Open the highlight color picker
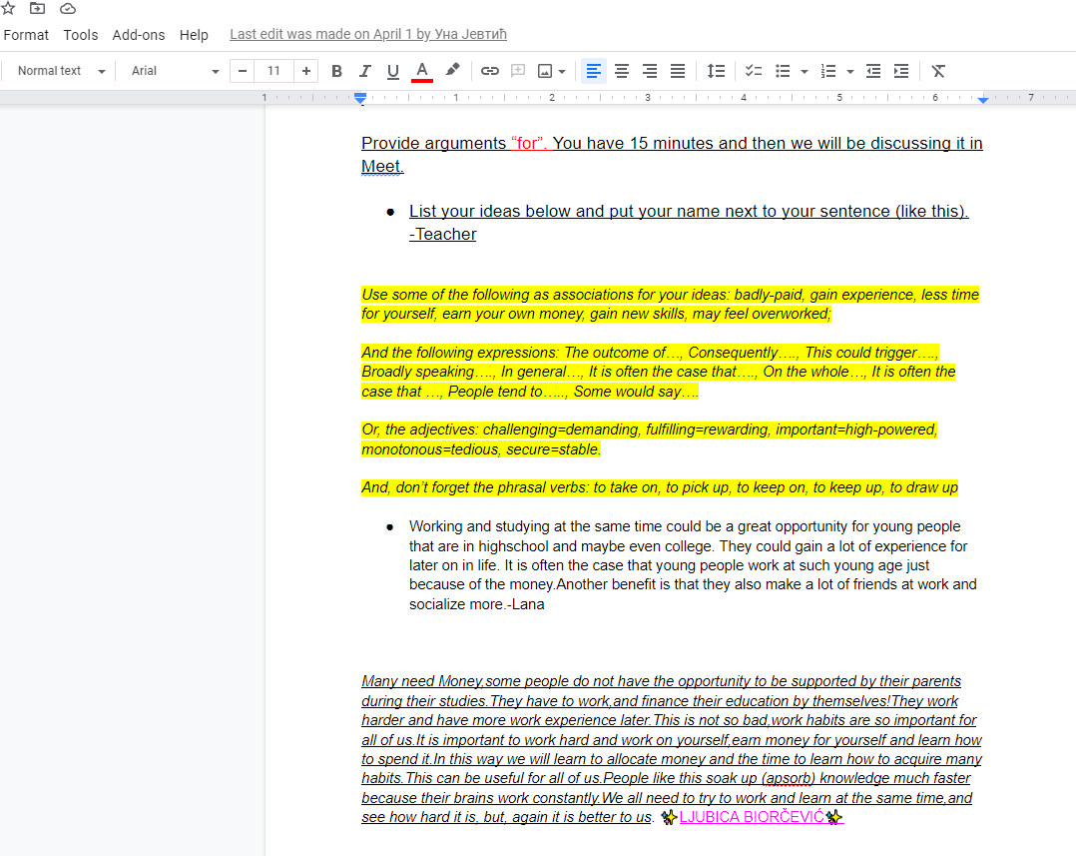This screenshot has height=856, width=1076. click(452, 71)
